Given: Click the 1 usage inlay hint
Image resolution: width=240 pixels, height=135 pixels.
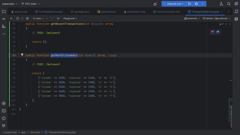Looking at the screenshot, I should click(112, 55).
